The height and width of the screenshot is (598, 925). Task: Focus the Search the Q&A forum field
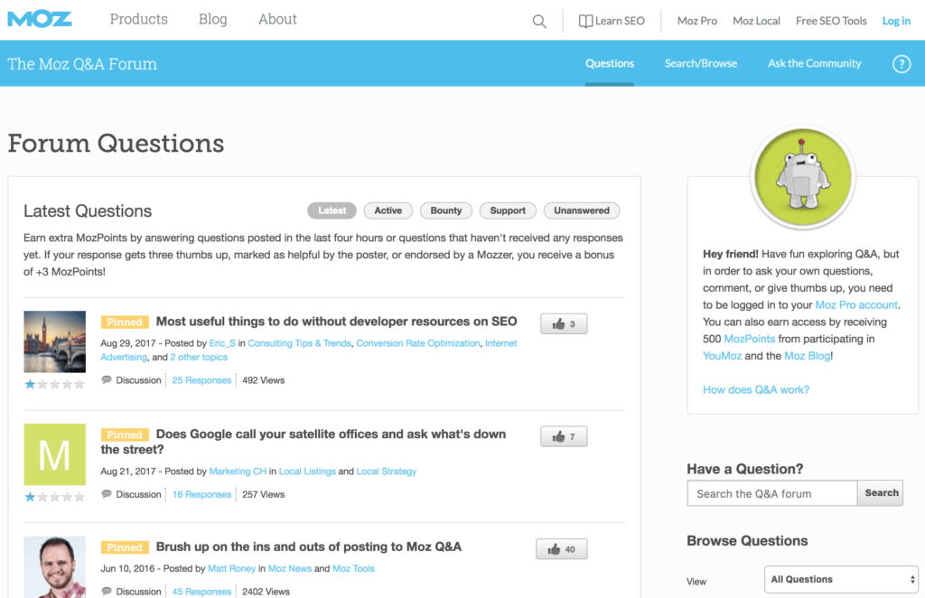(772, 493)
